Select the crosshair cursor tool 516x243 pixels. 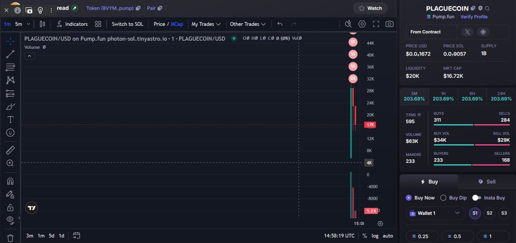click(10, 41)
